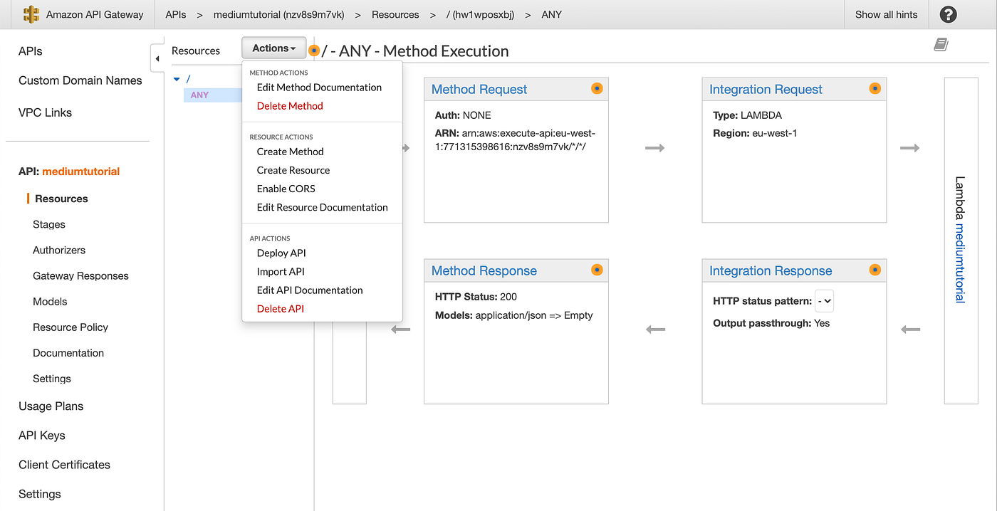The image size is (997, 511).
Task: Click mediumtutorial (nzv8s9m7vk) breadcrumb
Action: point(278,14)
